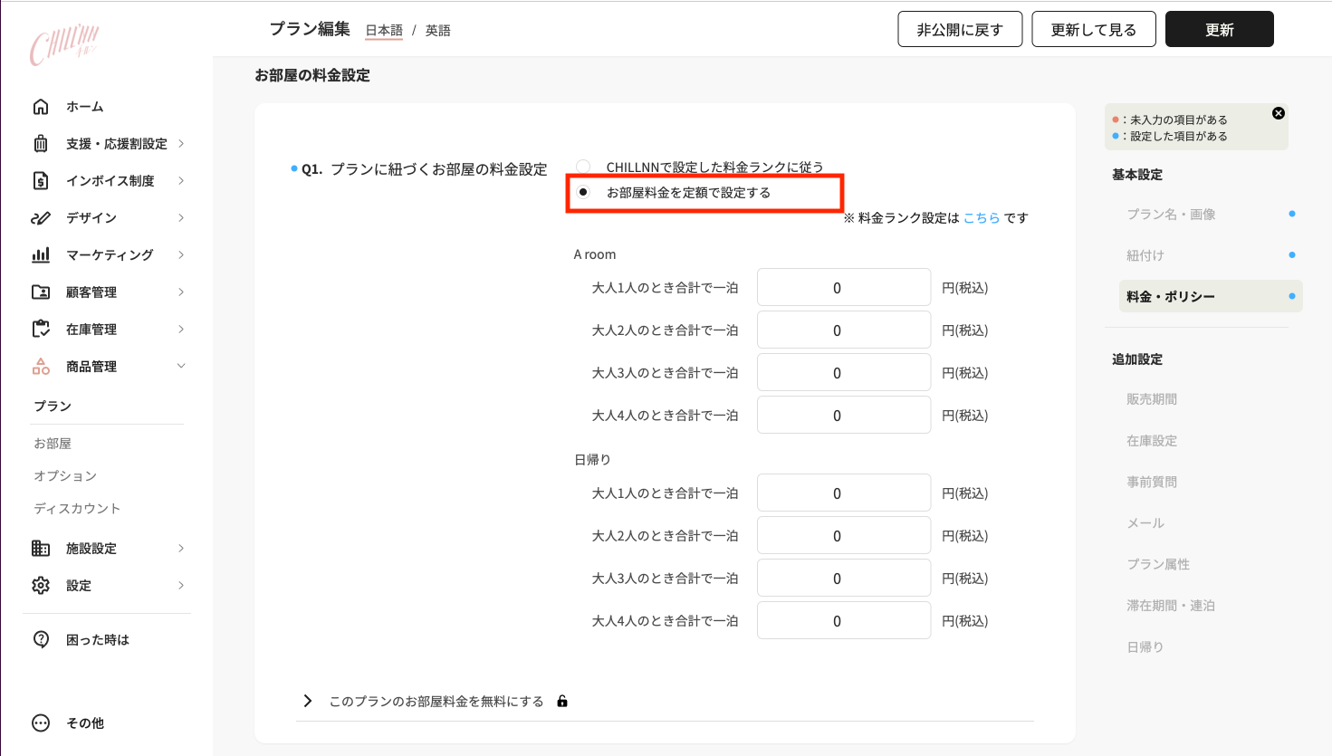The image size is (1332, 756).
Task: Click the 非公開に戻す button
Action: click(960, 30)
